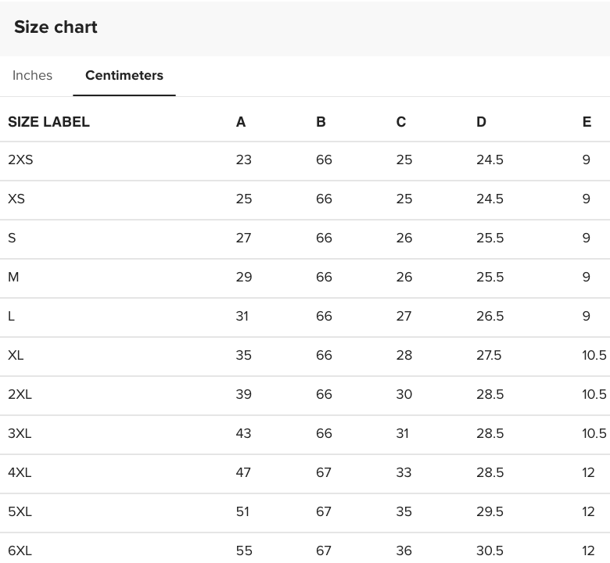Click the SIZE LABEL column header
Screen dimensions: 610x563
[48, 122]
